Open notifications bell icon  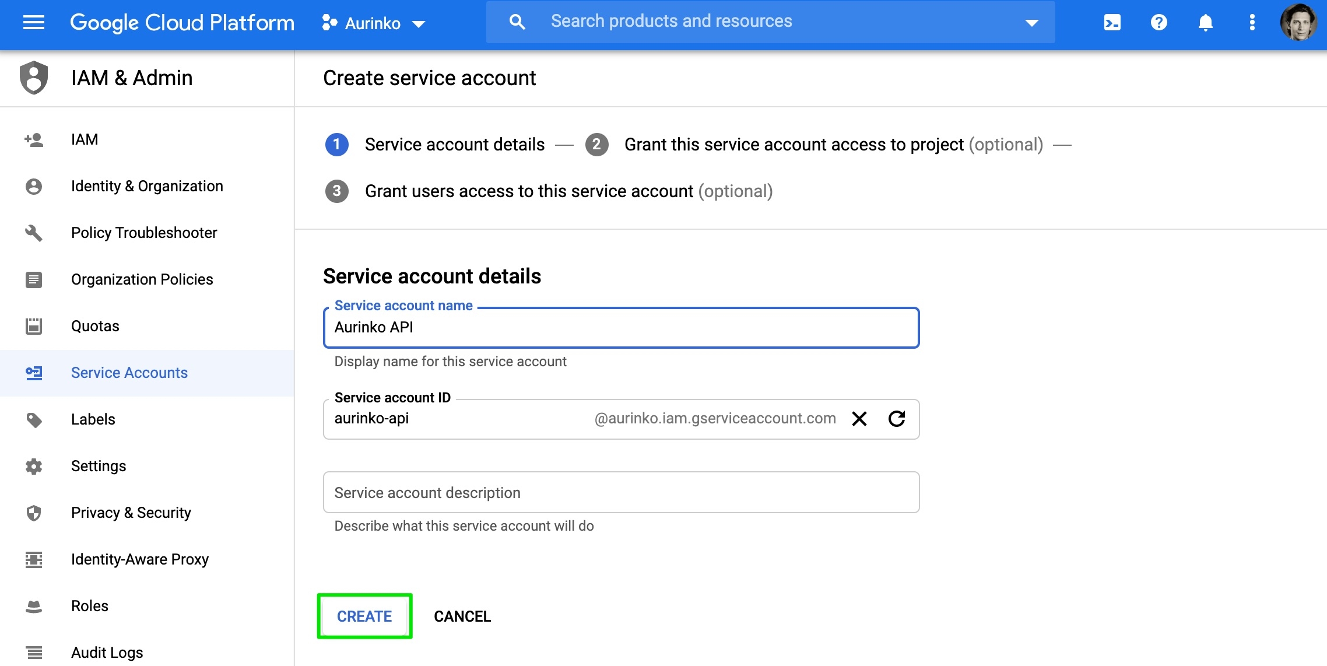click(1205, 23)
